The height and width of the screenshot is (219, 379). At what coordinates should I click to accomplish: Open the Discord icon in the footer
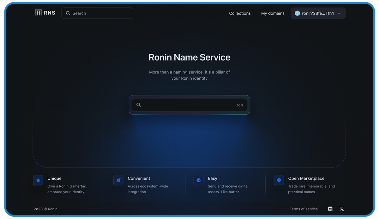click(330, 209)
